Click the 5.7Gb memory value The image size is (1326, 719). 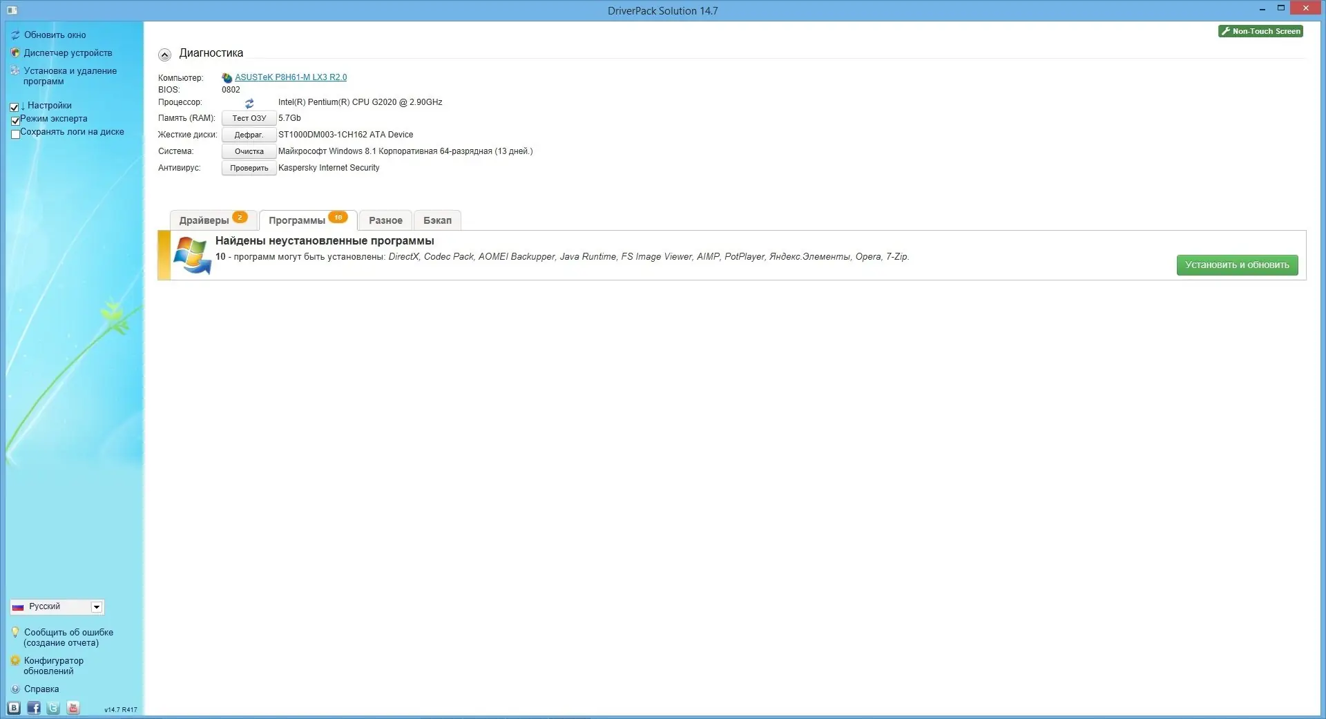(289, 118)
